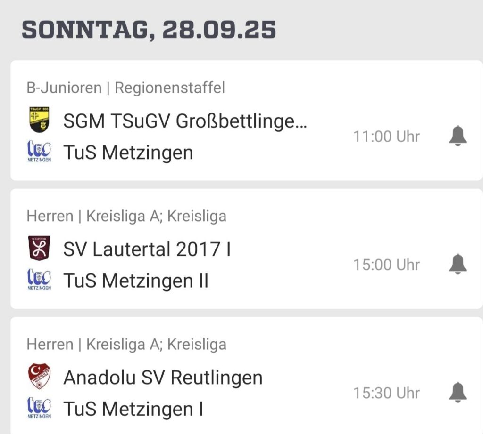The width and height of the screenshot is (483, 434).
Task: Tap the SGM TSuGV Großbettlingen club crest
Action: click(39, 120)
